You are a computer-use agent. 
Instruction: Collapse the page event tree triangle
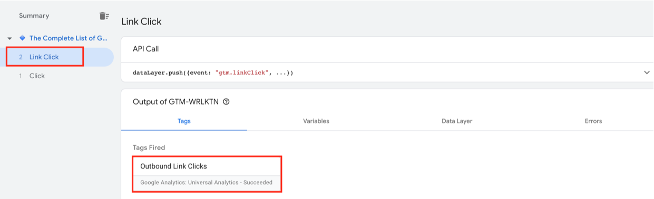click(x=9, y=38)
